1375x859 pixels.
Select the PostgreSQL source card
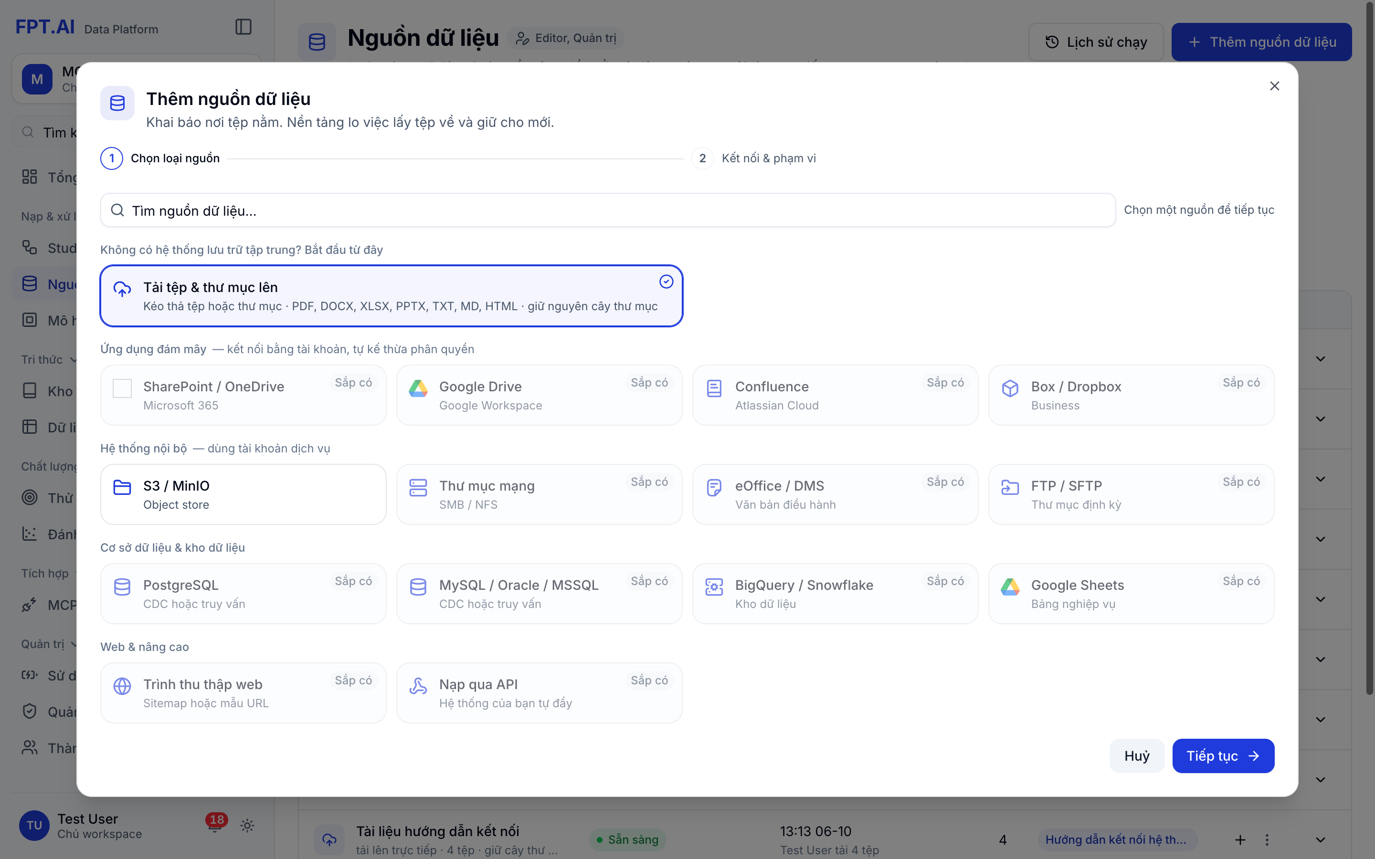click(x=243, y=594)
